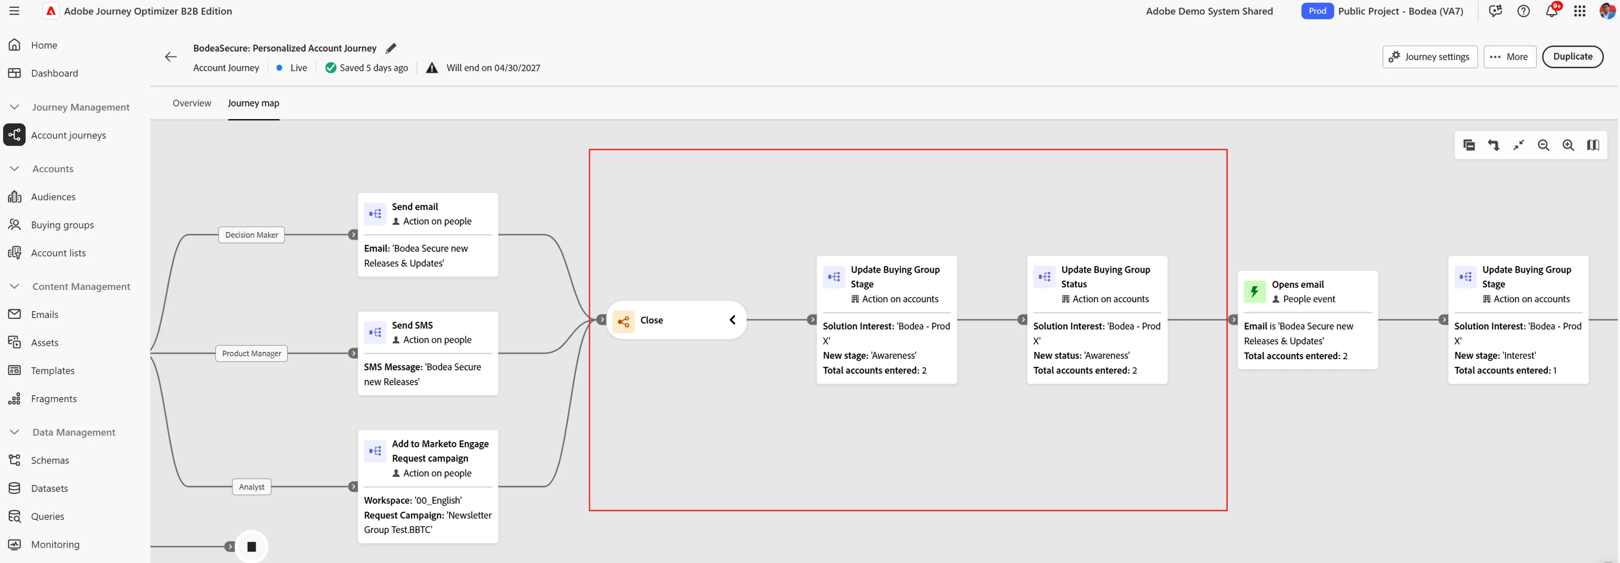Open Journey settings
Screen dimensions: 1620x563
pos(1430,57)
